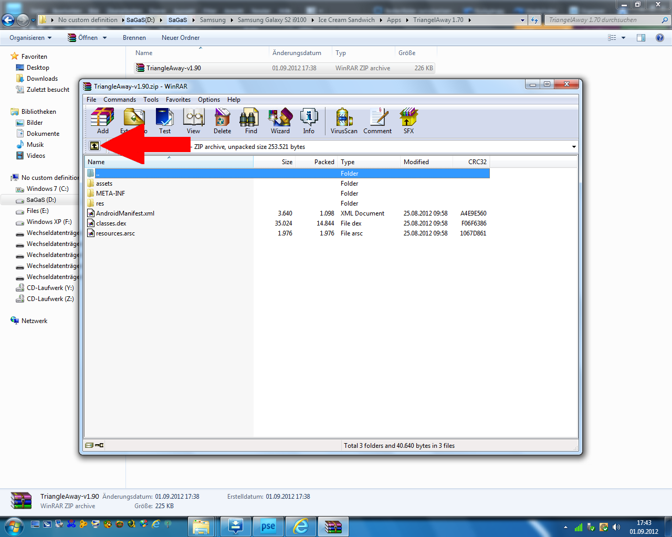Click the volume icon in system tray
Screen dimensions: 672x537
[616, 527]
